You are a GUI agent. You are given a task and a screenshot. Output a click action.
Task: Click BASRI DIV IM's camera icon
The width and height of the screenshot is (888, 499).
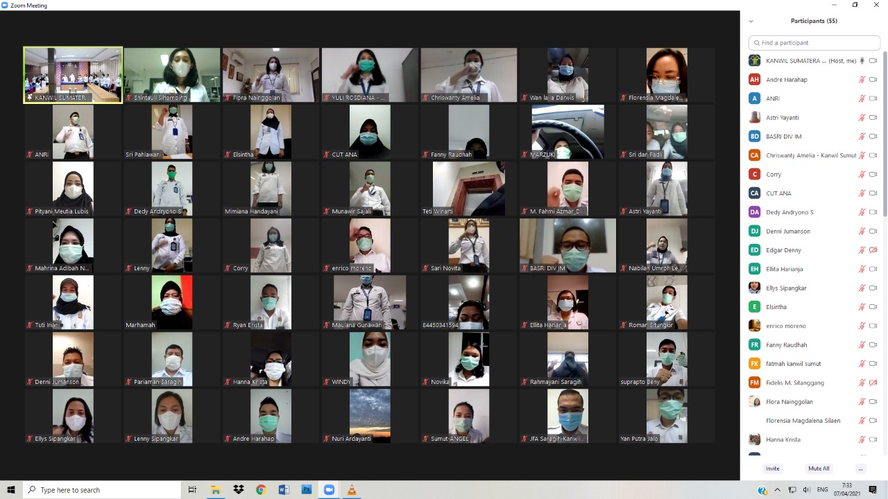tap(873, 137)
